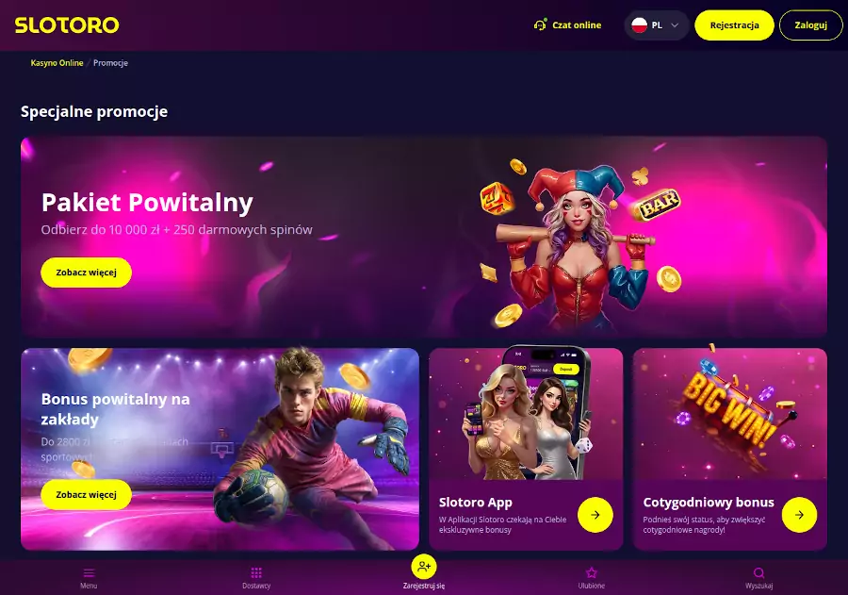
Task: Click the Big Win bonus image
Action: [730, 414]
